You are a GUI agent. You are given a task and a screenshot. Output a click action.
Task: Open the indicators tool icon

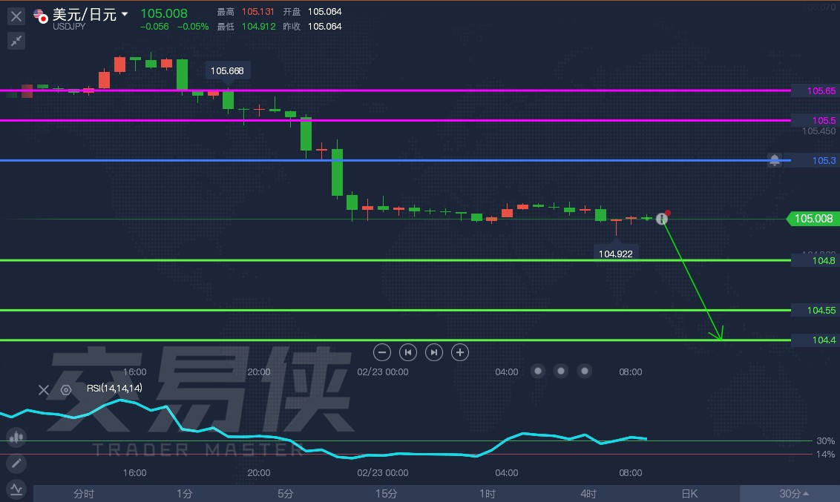click(16, 489)
